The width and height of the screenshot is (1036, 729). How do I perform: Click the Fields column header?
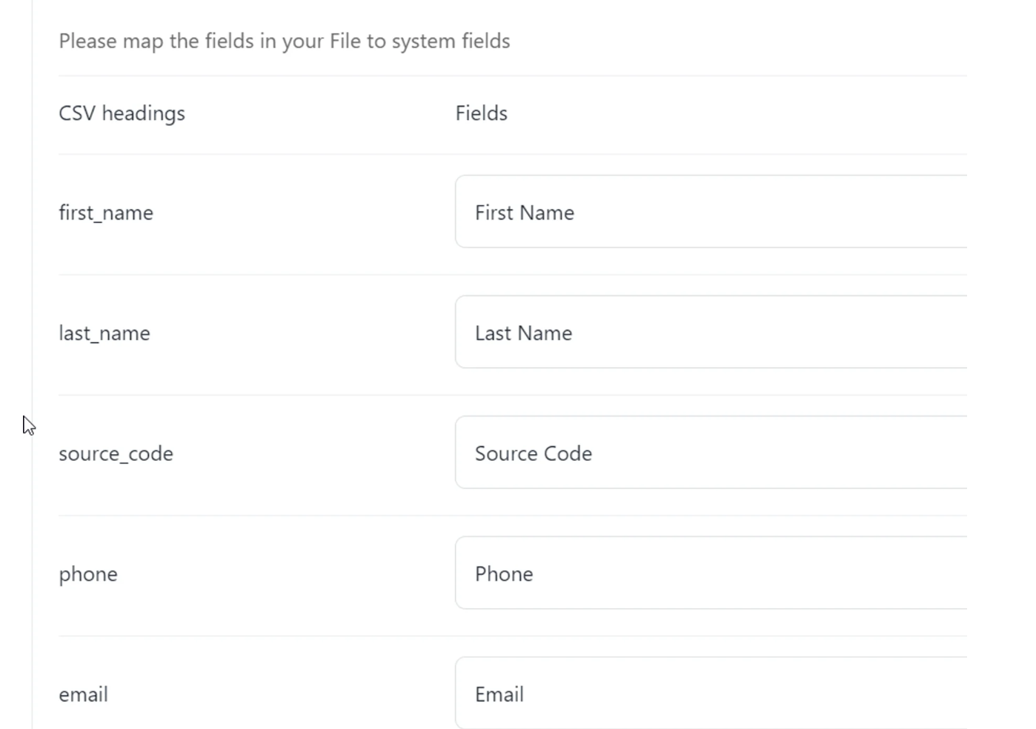(x=481, y=113)
